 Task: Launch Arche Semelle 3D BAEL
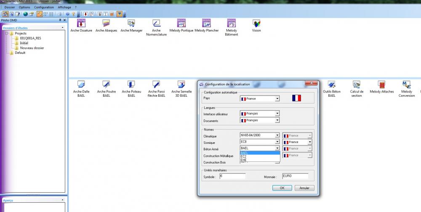click(181, 89)
